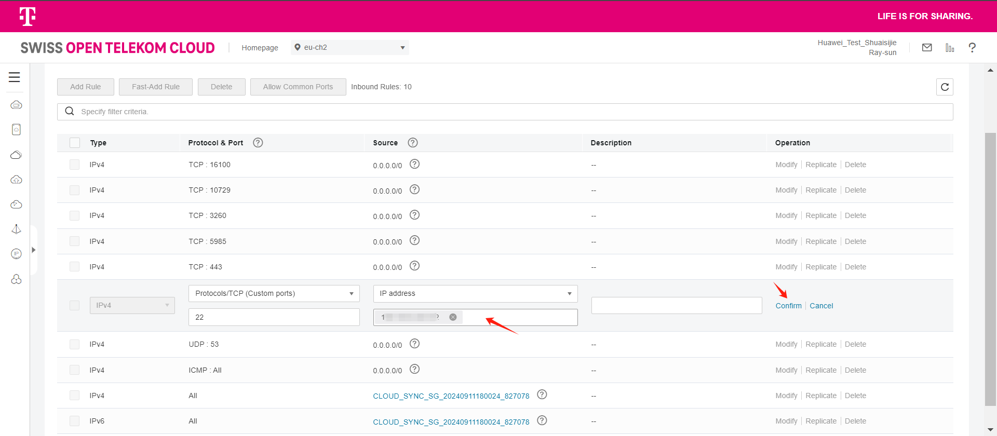The image size is (997, 436).
Task: Click source help icon in TCP 443 row
Action: pos(414,266)
